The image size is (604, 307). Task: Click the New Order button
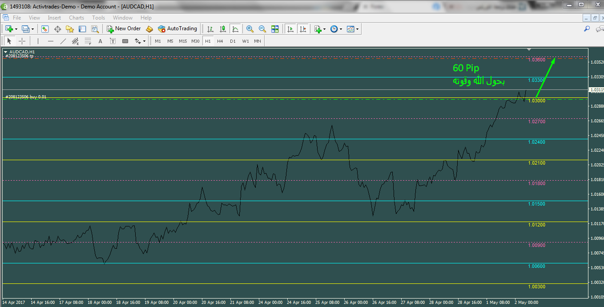tap(124, 28)
